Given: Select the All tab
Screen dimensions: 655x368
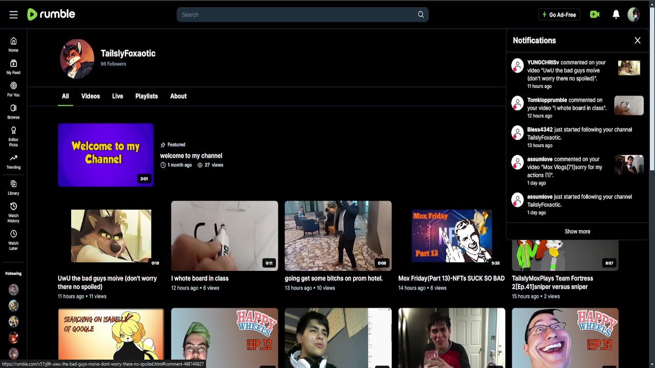Looking at the screenshot, I should pyautogui.click(x=65, y=96).
